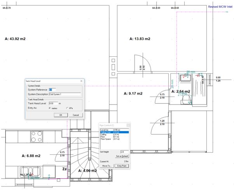Viewport: 234px width, 190px height.
Task: Click Set as Default button
Action: tap(122, 156)
